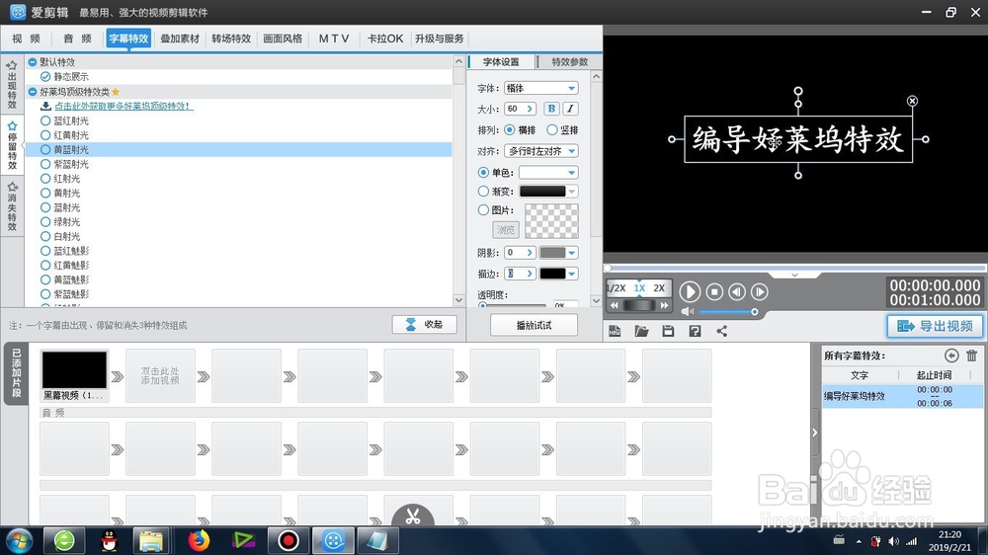Choose the 渐变 gradient fill option
The height and width of the screenshot is (555, 988).
click(483, 191)
